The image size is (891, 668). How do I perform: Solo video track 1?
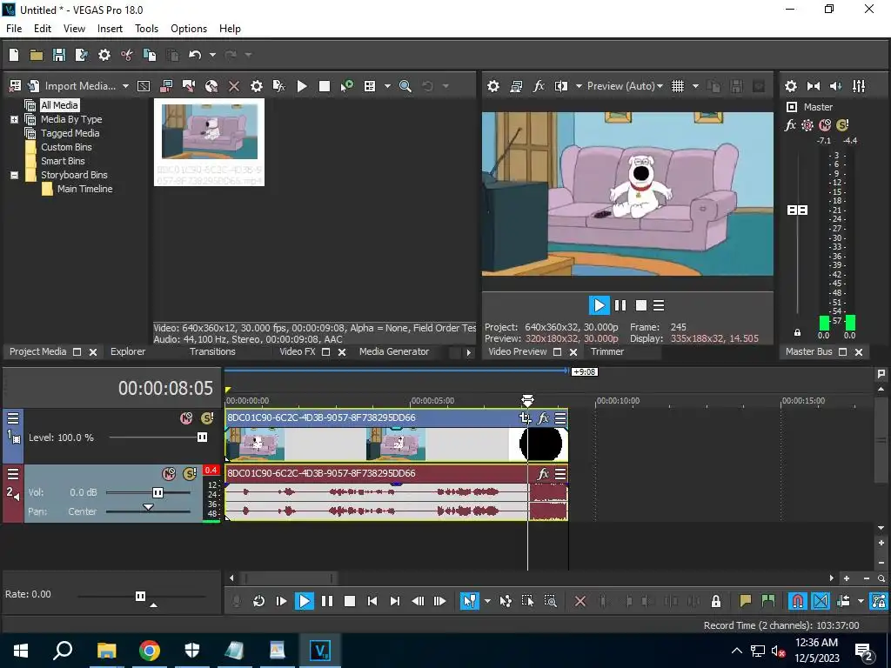(x=207, y=418)
